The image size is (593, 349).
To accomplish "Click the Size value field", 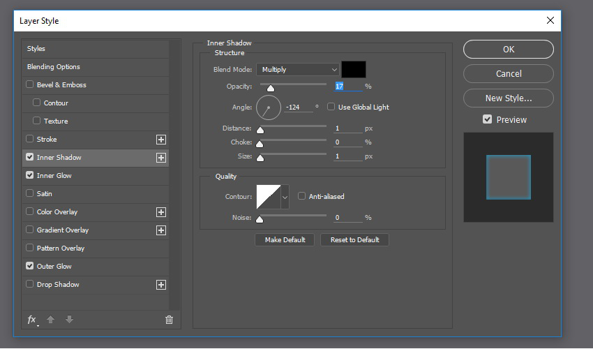I will coord(348,156).
